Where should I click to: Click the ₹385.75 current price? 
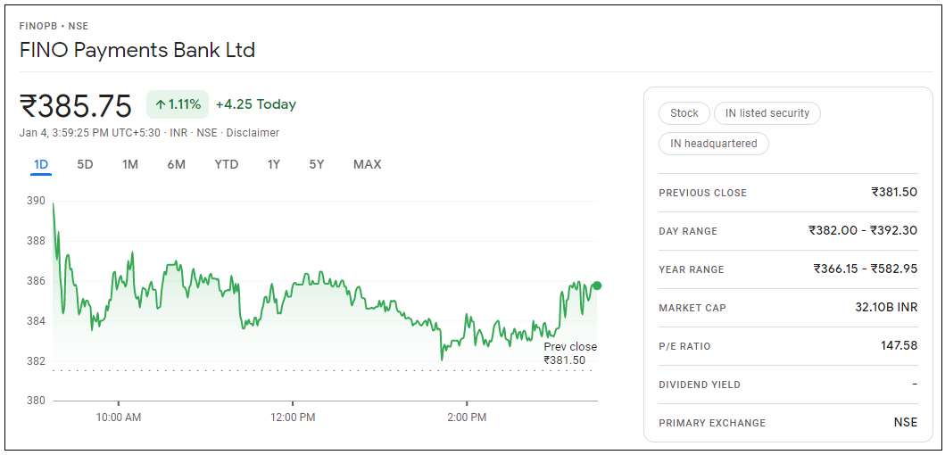tap(76, 105)
